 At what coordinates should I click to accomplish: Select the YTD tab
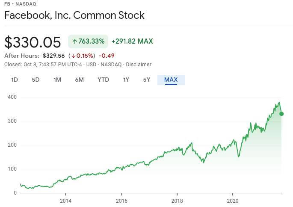[103, 80]
